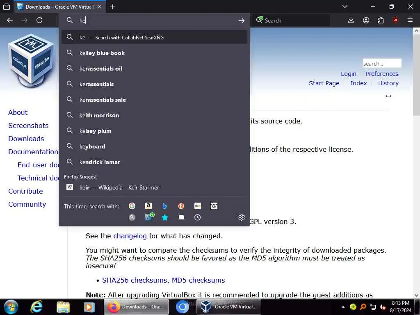Select gray SearXNG search engine icon
The width and height of the screenshot is (420, 315).
[x=132, y=217]
